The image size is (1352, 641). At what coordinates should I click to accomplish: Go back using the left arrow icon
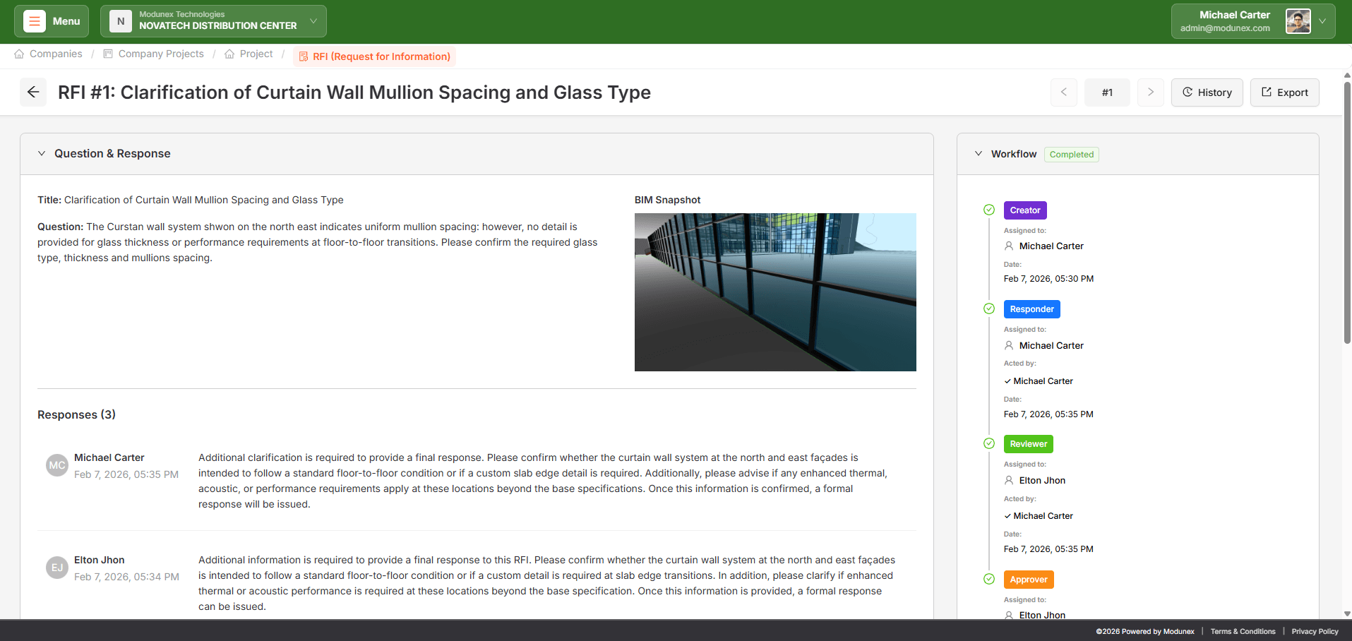pos(33,92)
